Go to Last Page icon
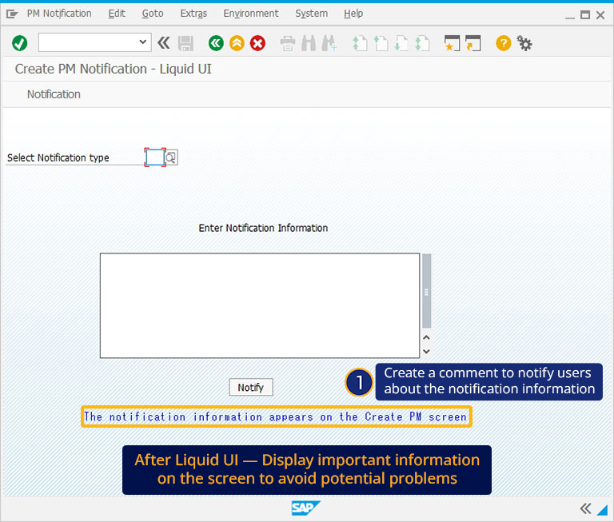Viewport: 614px width, 522px height. pos(422,43)
